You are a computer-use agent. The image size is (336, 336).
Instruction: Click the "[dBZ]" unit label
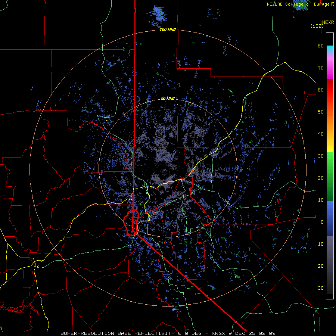317,26
